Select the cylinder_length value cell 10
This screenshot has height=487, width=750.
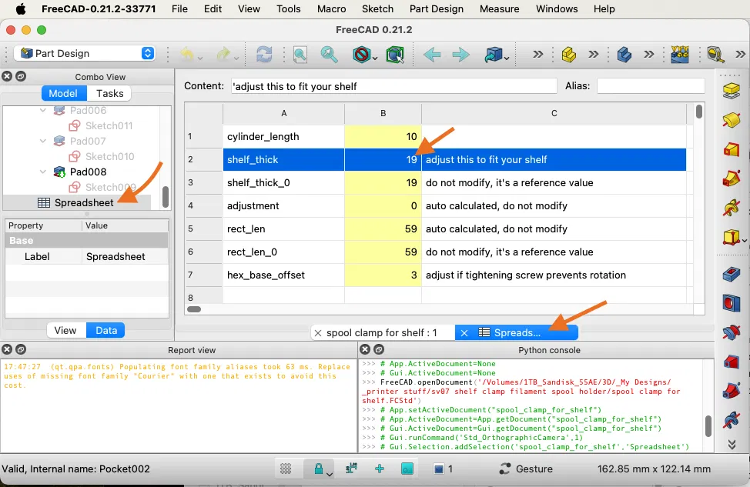[383, 137]
